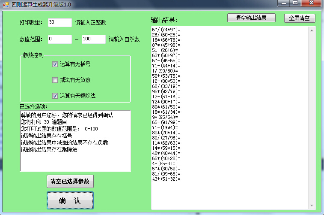Screen dimensions: 324x215
Task: Click the output line 65*(40+28)=
Action: 166,158
